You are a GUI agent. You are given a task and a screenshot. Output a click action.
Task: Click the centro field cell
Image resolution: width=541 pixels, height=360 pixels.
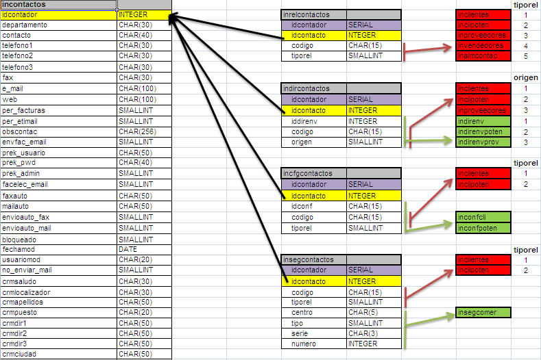(313, 313)
